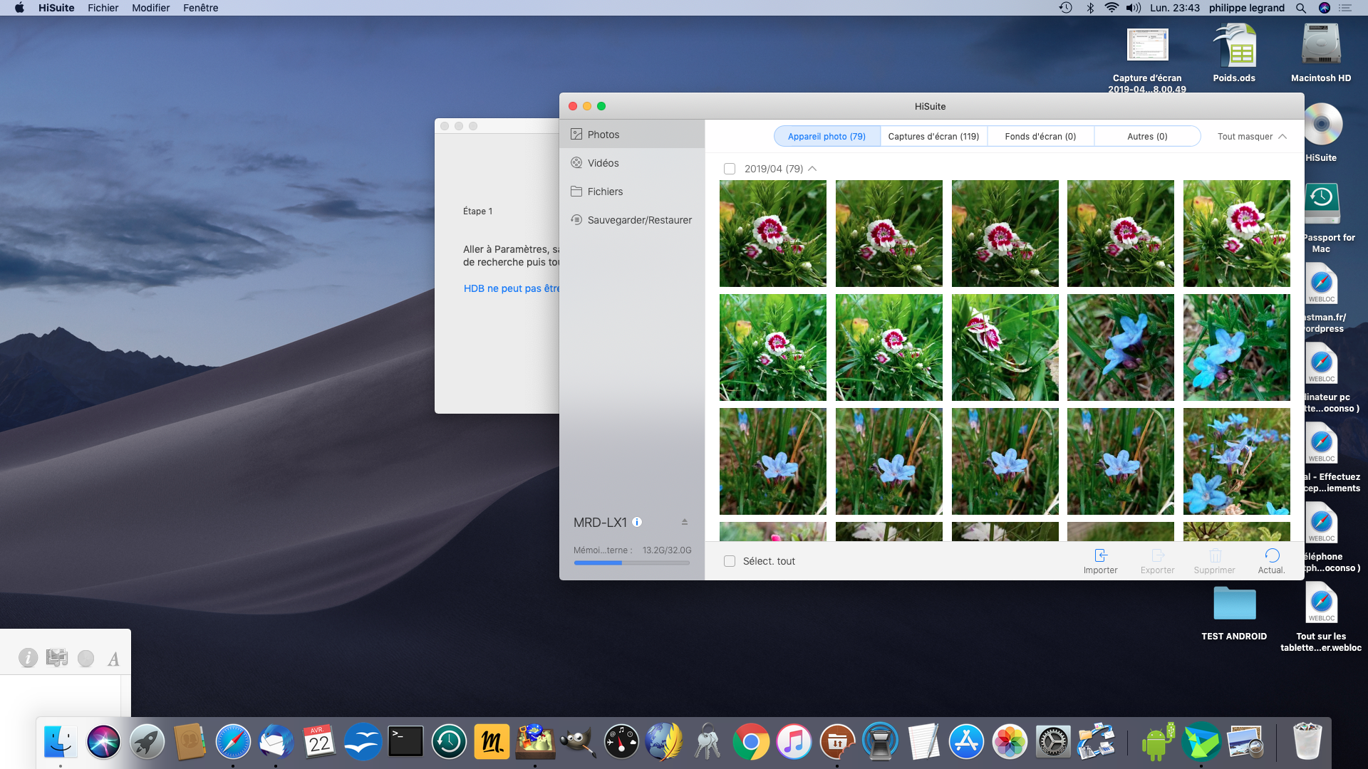The width and height of the screenshot is (1368, 769).
Task: Click the Supprimer trash icon
Action: [x=1215, y=556]
